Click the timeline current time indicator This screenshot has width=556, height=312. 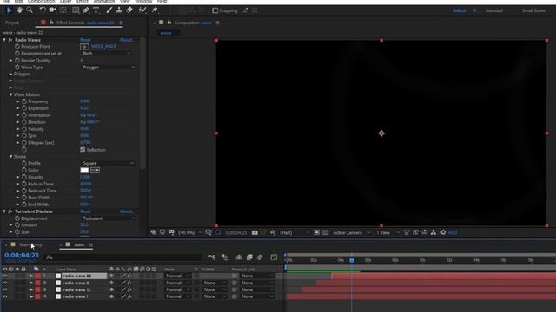pyautogui.click(x=351, y=260)
